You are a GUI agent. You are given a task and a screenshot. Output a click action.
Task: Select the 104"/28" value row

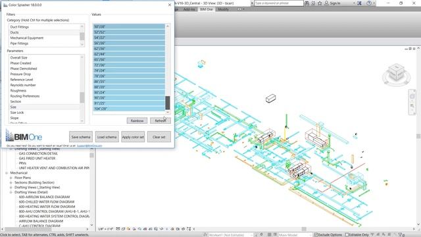click(129, 109)
